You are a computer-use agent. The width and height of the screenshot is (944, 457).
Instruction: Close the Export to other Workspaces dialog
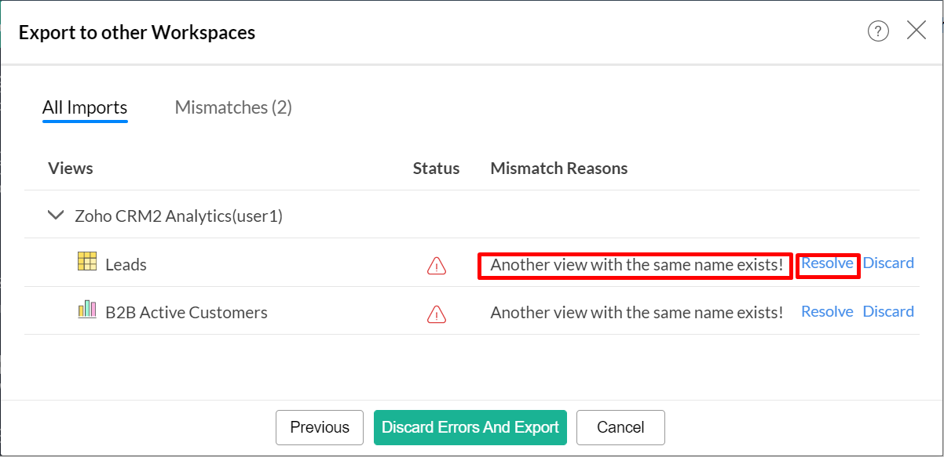(916, 31)
